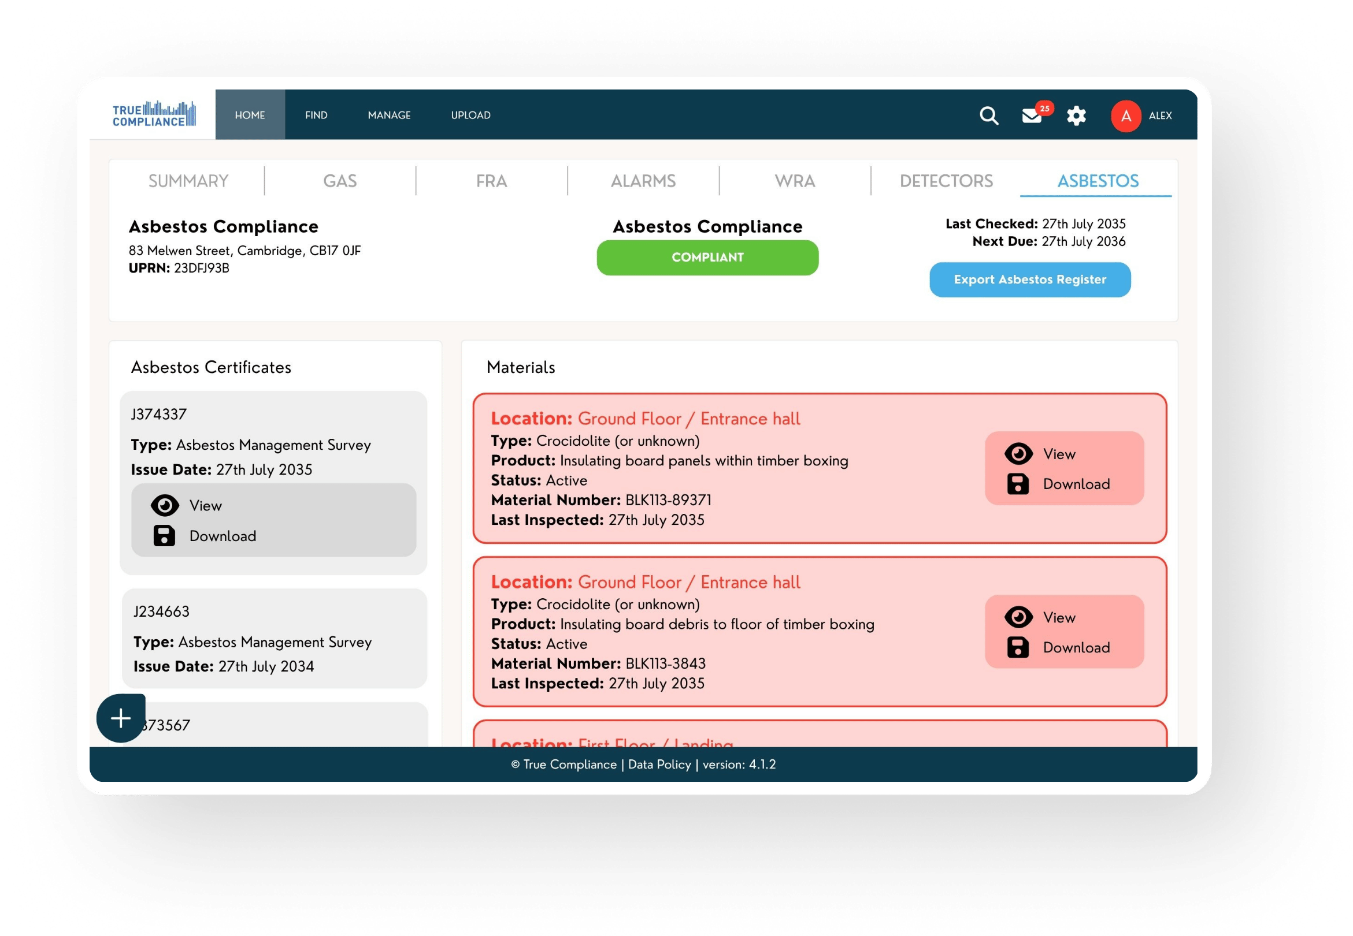Click eye icon for certificate J374337
This screenshot has width=1353, height=936.
tap(164, 506)
